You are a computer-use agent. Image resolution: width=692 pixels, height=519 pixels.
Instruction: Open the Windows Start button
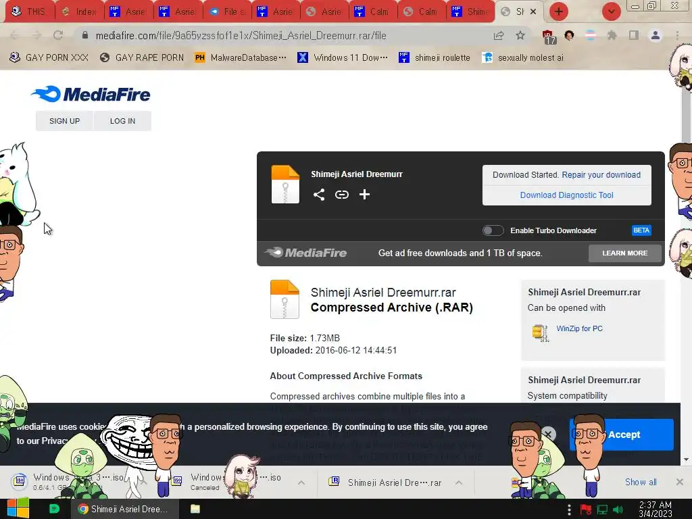[x=18, y=508]
